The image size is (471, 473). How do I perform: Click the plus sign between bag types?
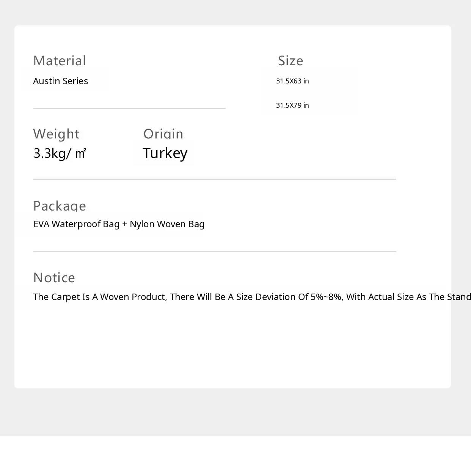(x=124, y=224)
